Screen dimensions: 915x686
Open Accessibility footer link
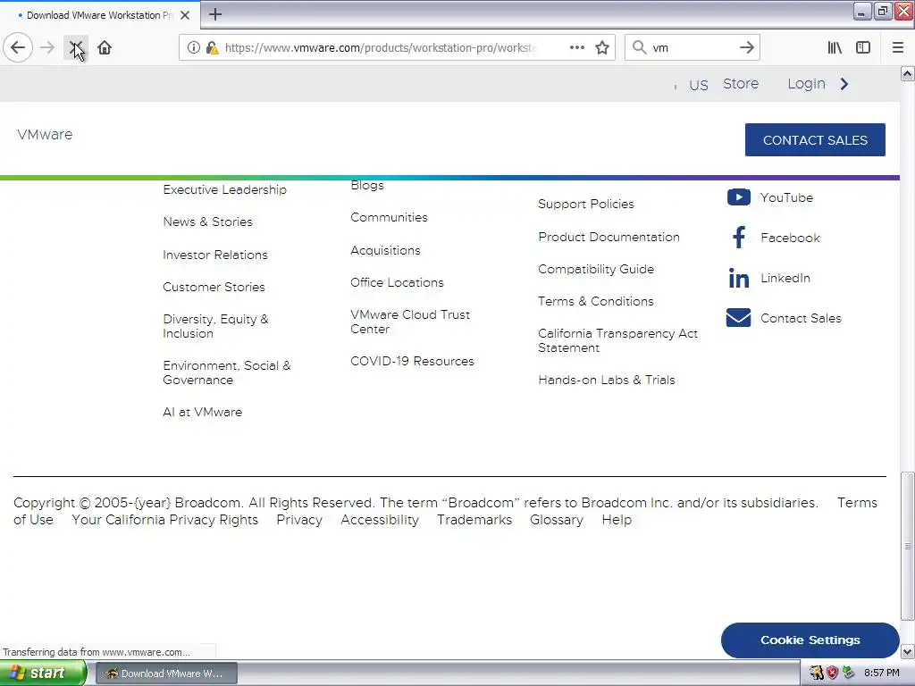[379, 520]
